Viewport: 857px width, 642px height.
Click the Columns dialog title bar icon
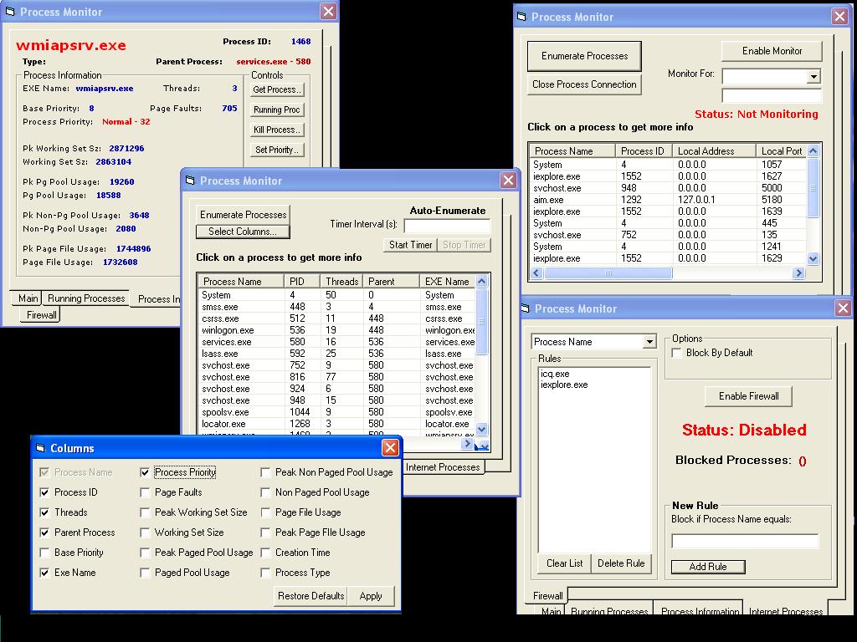click(41, 448)
